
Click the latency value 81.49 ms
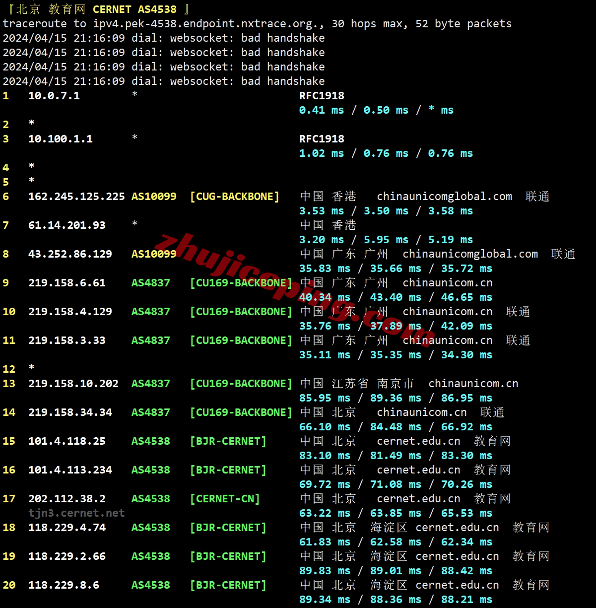(396, 456)
